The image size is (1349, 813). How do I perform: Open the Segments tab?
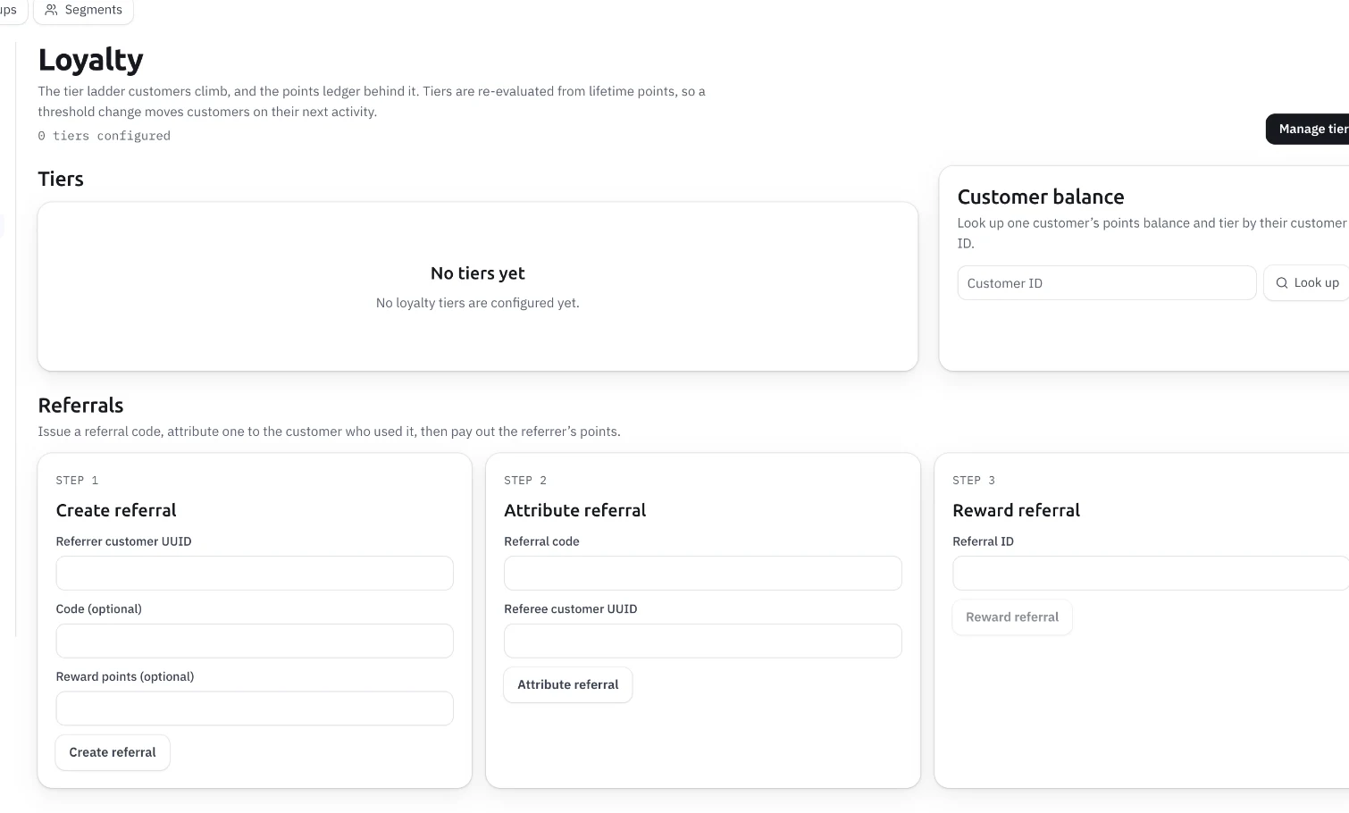(84, 10)
